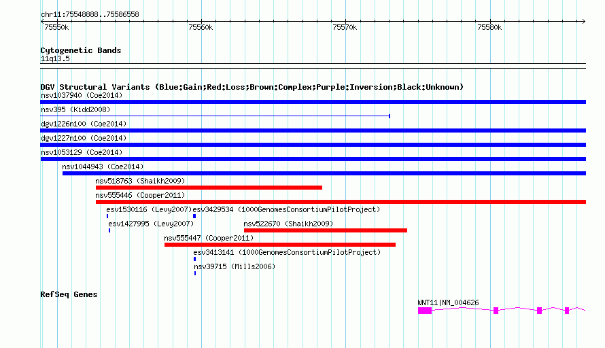The image size is (605, 348).
Task: Open the esv3413141 blue marker
Action: click(194, 259)
